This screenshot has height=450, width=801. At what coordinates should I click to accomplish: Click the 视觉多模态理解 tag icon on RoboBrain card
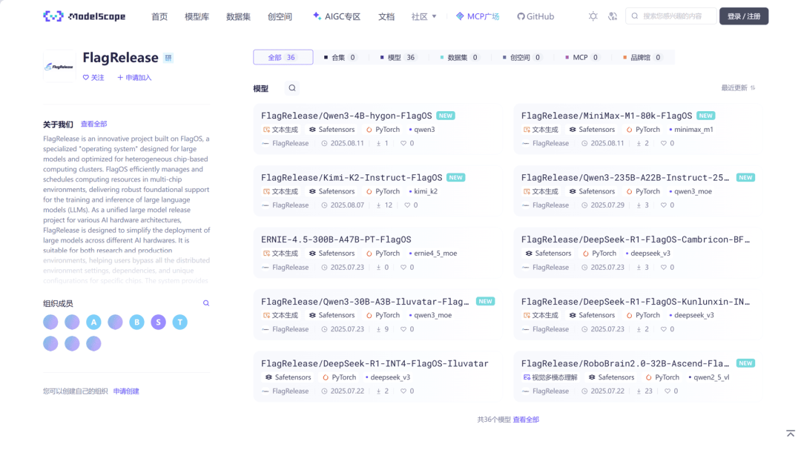pyautogui.click(x=526, y=377)
